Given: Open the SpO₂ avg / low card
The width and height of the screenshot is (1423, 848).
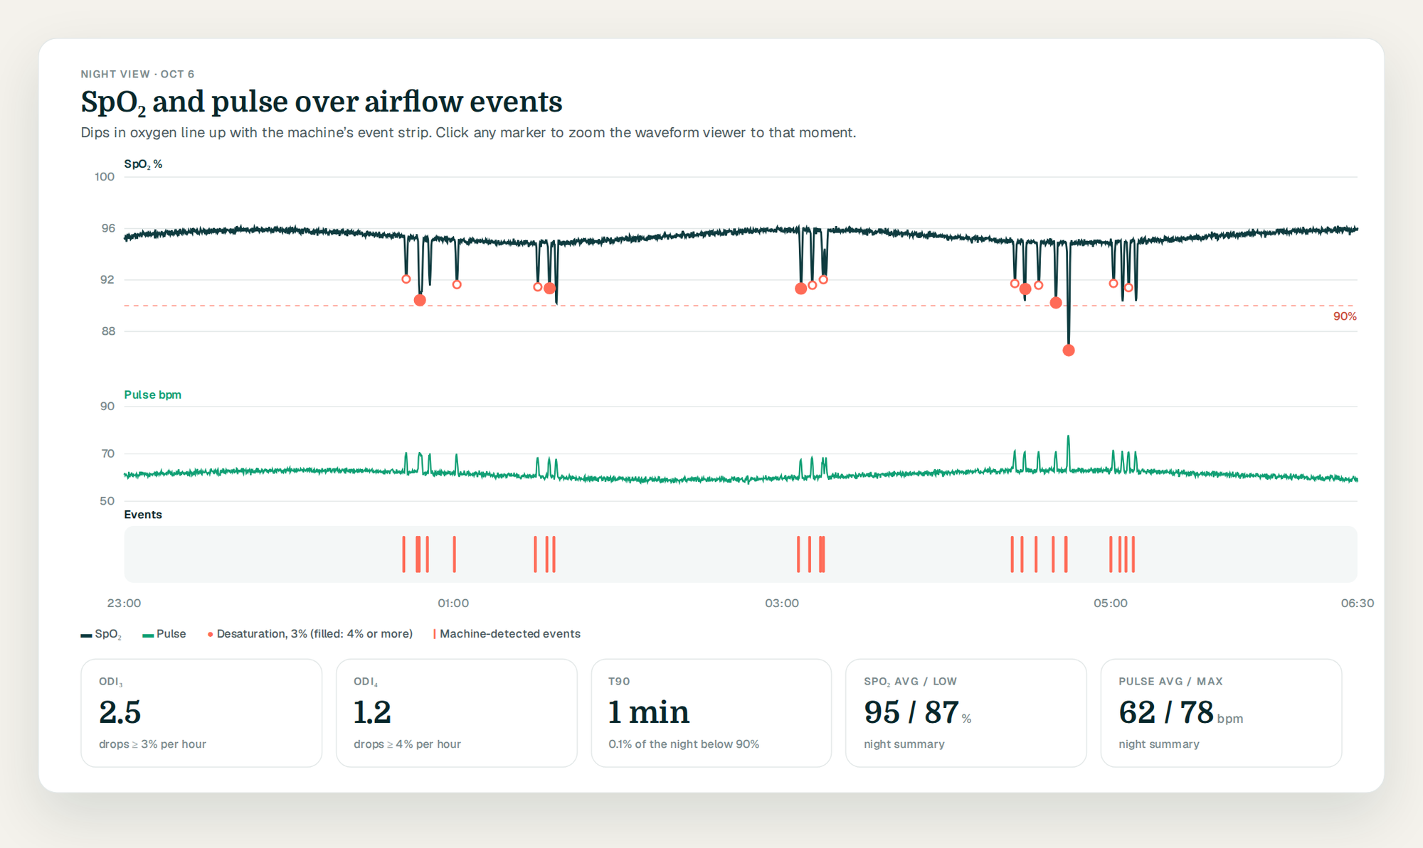Looking at the screenshot, I should coord(966,713).
